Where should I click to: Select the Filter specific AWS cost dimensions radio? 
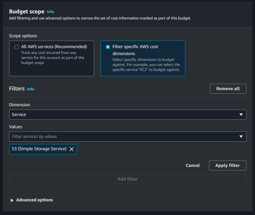(108, 47)
